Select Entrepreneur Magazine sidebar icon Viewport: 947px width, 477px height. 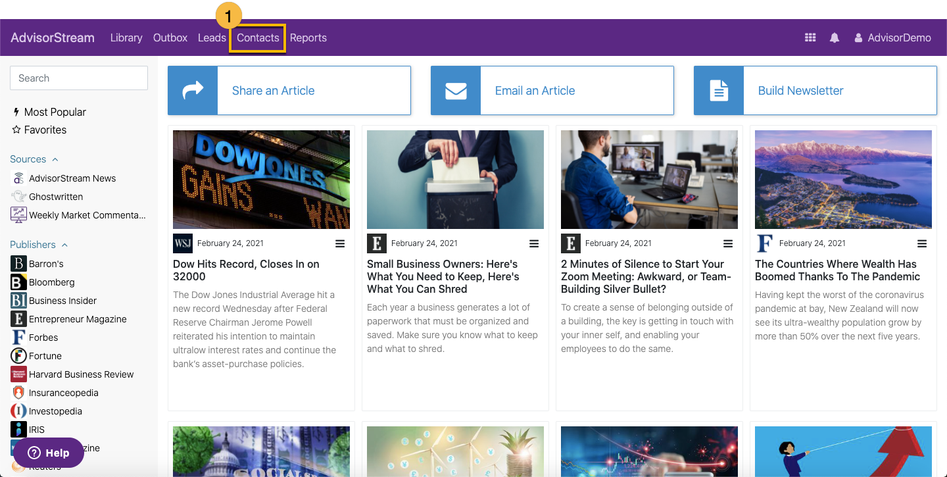point(18,319)
